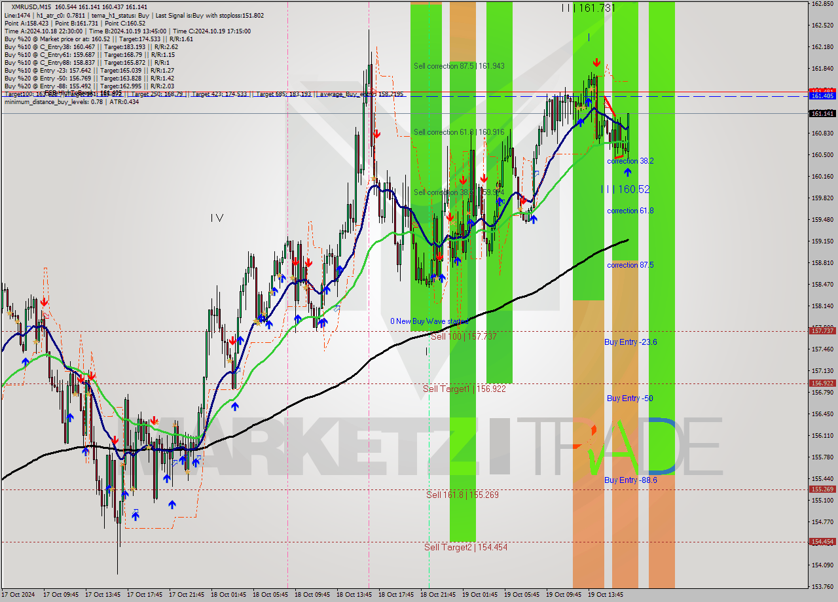Click the '19 Oct 09:45' time axis label
The image size is (838, 602).
point(564,595)
